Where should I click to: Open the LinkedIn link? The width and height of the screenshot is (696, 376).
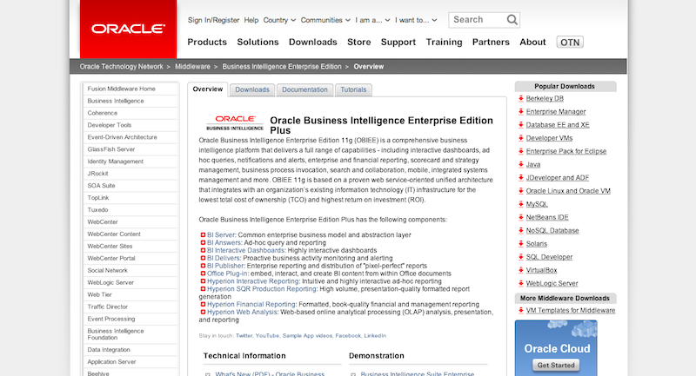click(375, 336)
